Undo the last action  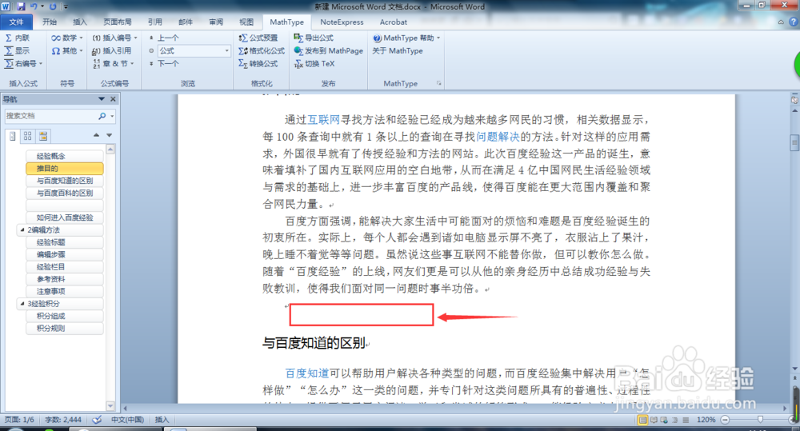pos(34,6)
